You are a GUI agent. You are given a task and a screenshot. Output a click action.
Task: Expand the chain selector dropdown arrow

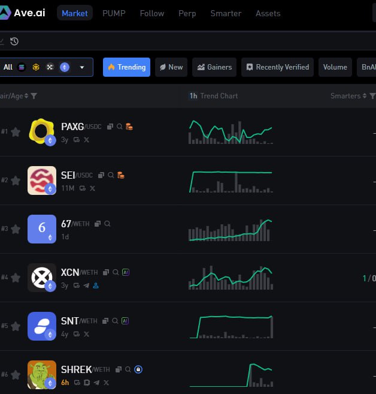tap(82, 67)
